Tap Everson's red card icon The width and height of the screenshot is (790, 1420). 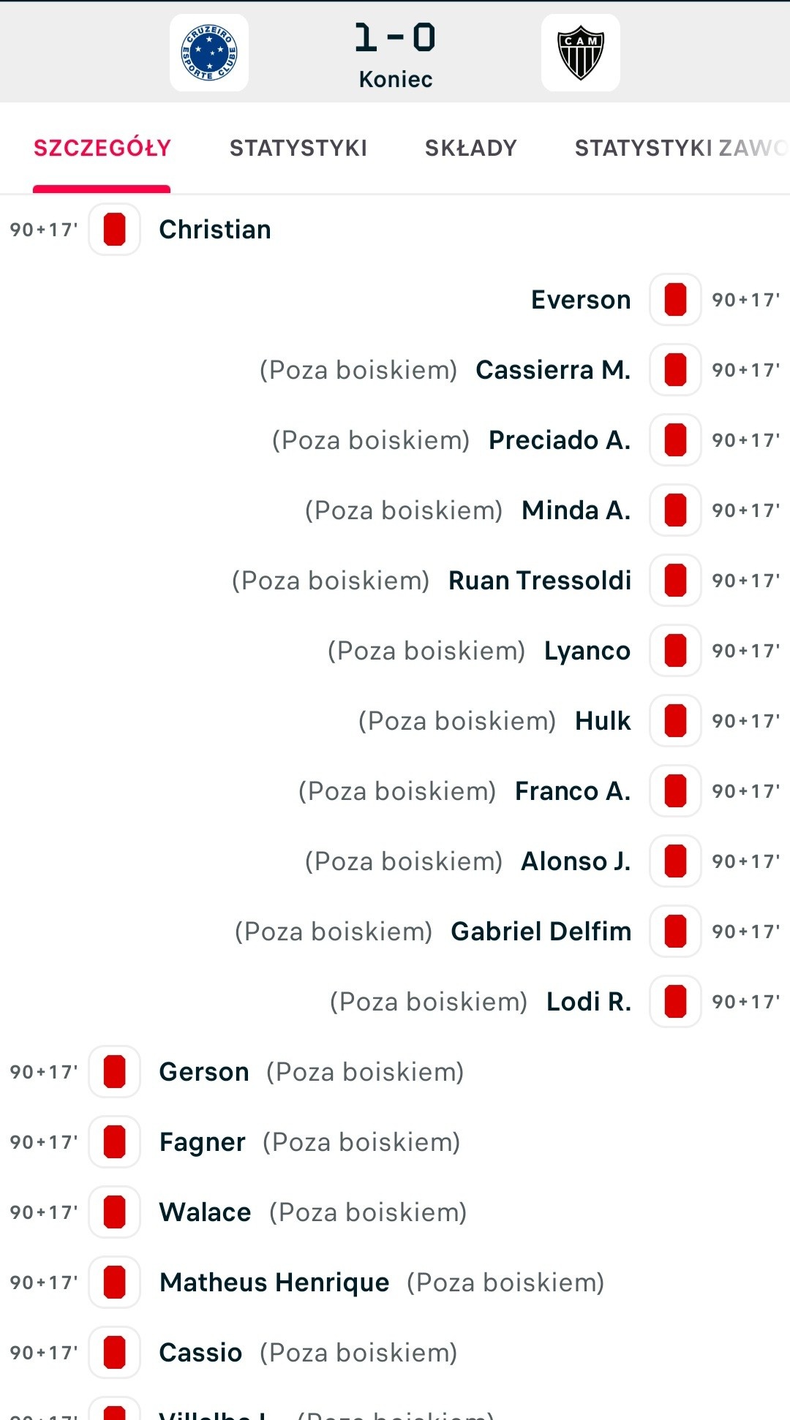click(x=675, y=300)
